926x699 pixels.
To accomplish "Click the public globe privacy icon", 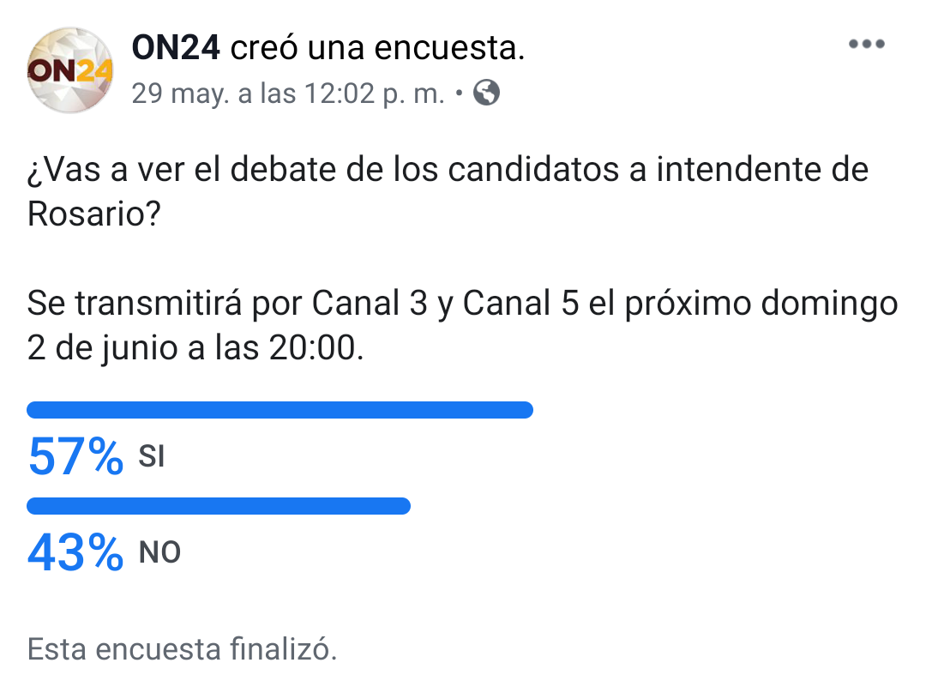I will coord(487,93).
